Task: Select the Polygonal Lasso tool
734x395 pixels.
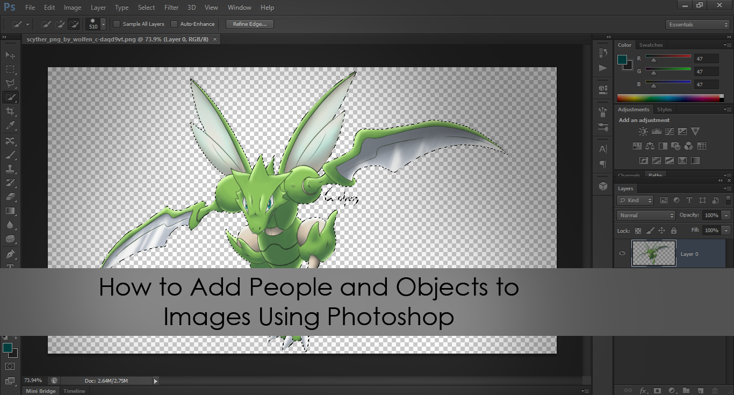Action: [x=10, y=83]
